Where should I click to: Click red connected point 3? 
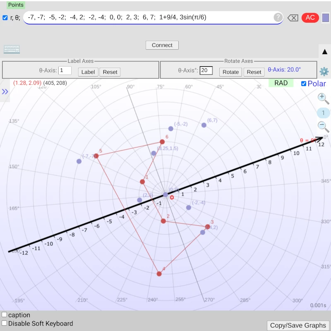(x=208, y=227)
